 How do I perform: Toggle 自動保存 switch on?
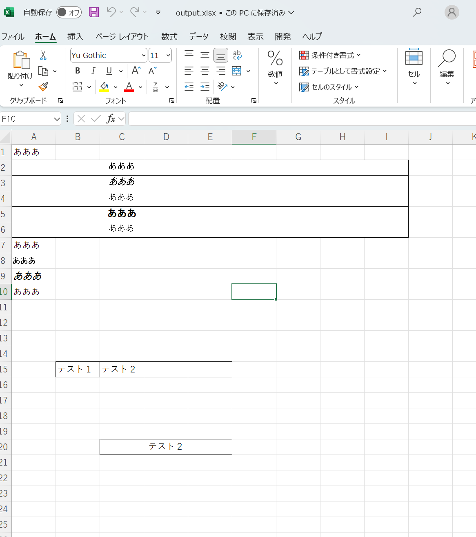69,12
